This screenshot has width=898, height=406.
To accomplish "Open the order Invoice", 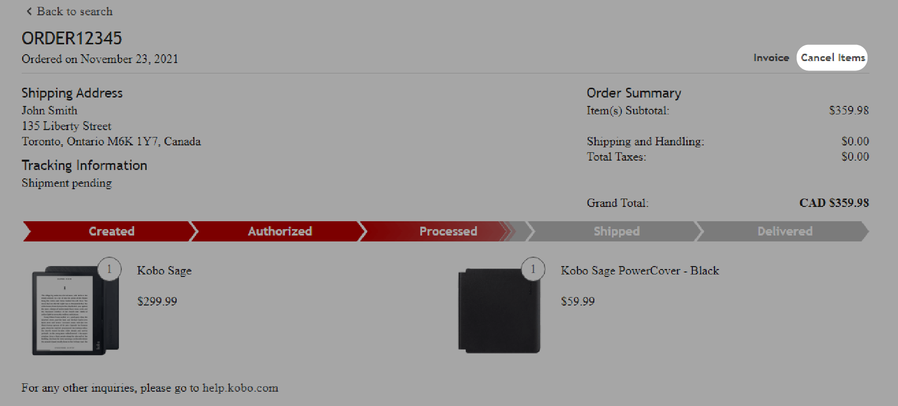I will [x=771, y=57].
